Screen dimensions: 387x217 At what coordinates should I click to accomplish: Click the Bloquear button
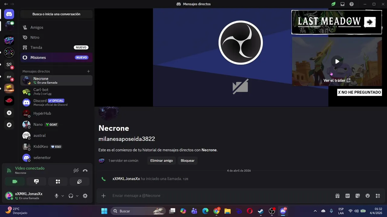point(187,161)
